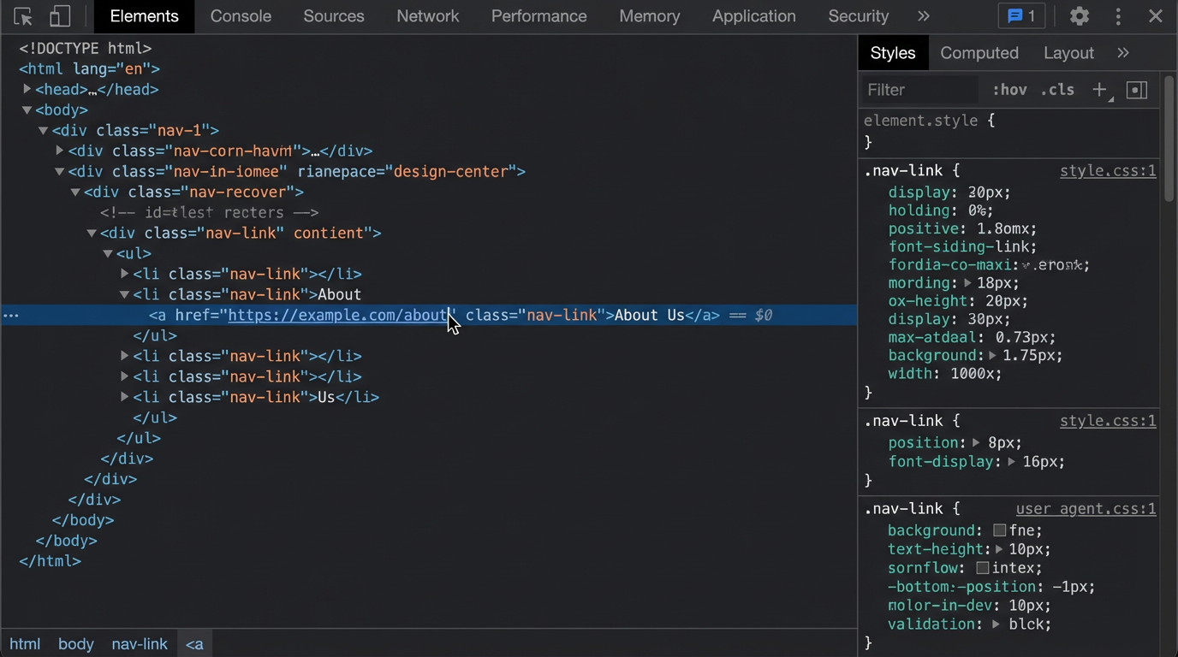Image resolution: width=1178 pixels, height=657 pixels.
Task: Click the new style rule plus icon
Action: pos(1100,90)
